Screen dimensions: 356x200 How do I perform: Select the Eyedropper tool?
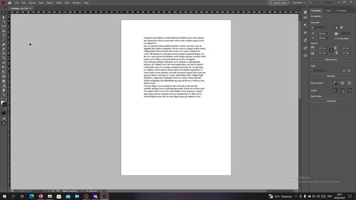click(4, 86)
